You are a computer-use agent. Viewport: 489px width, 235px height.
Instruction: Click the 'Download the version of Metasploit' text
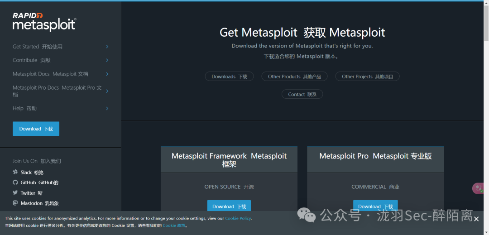coord(302,46)
